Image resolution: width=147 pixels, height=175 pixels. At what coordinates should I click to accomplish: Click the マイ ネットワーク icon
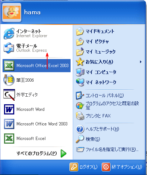80,82
